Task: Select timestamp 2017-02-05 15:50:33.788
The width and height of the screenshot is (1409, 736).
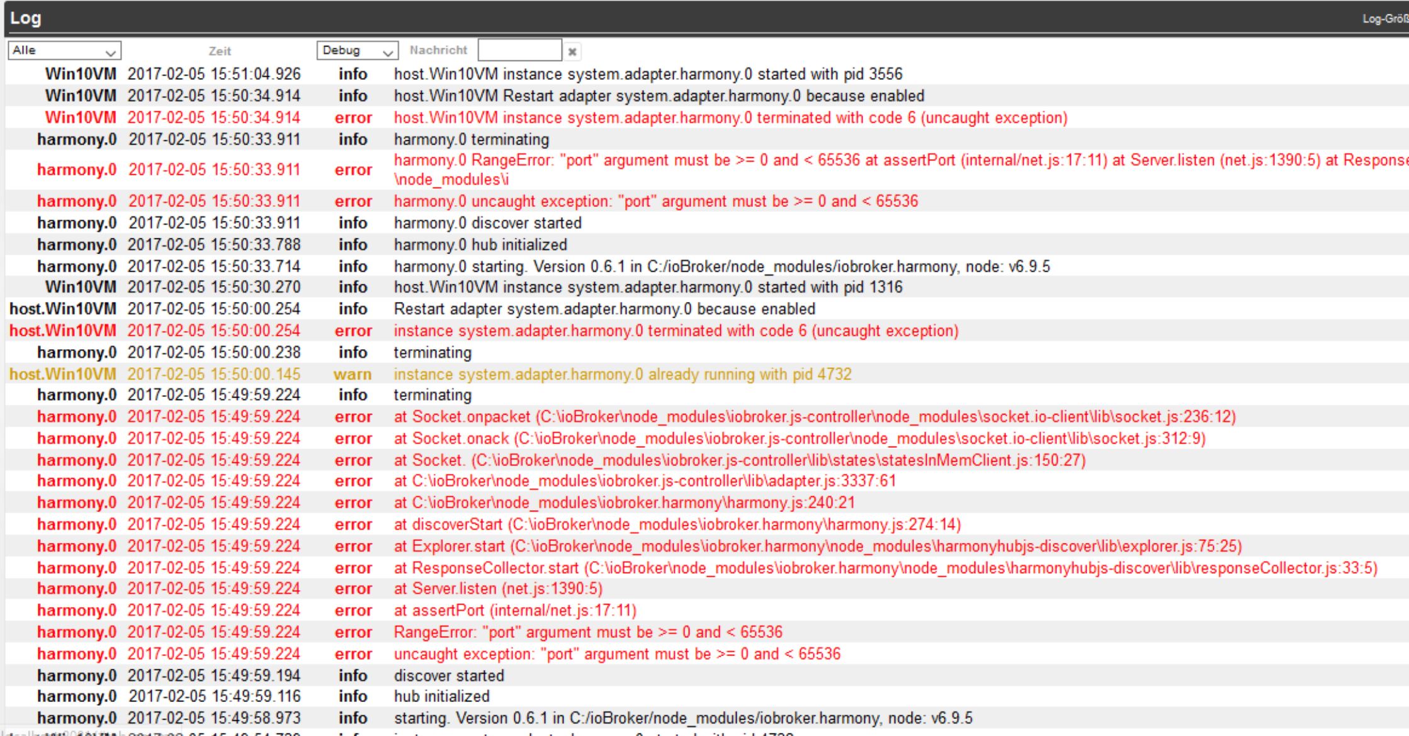Action: 214,244
